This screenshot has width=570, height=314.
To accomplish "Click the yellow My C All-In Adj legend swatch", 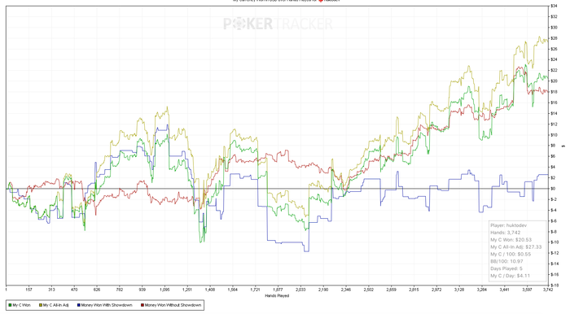I will coord(41,305).
